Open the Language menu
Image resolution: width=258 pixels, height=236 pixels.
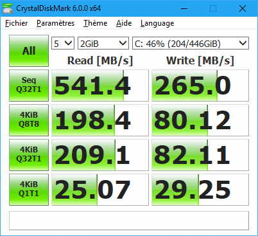pyautogui.click(x=157, y=23)
